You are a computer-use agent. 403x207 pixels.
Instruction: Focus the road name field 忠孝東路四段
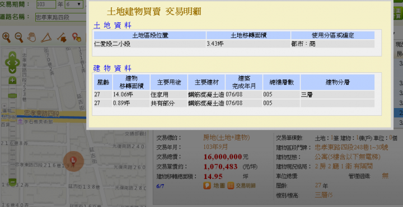pos(60,17)
